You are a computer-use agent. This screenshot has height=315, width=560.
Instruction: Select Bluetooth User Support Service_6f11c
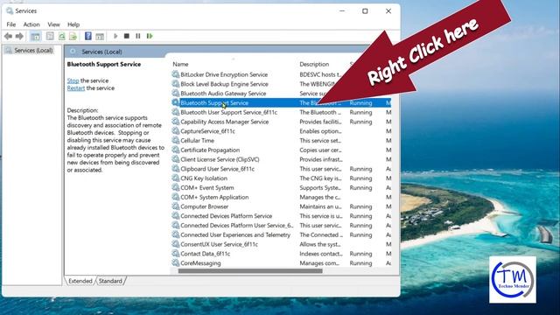(229, 112)
